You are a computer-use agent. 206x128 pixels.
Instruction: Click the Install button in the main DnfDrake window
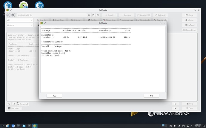109,15
